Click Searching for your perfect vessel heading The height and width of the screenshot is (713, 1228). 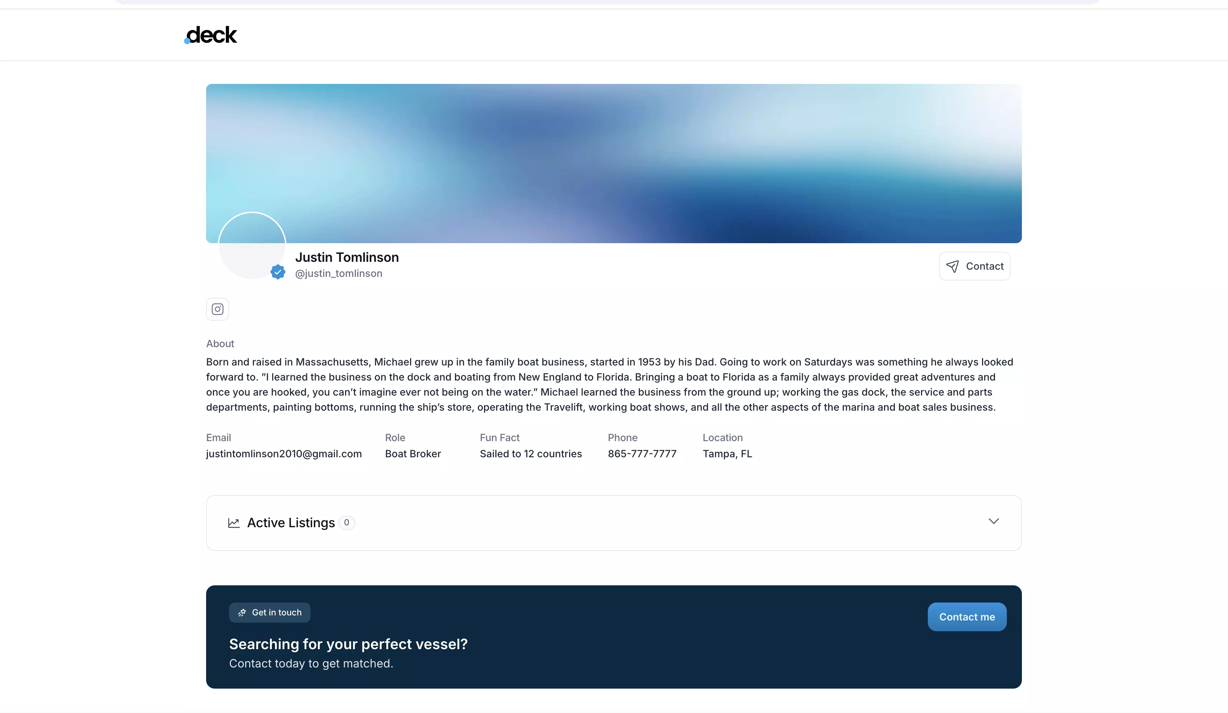click(348, 644)
